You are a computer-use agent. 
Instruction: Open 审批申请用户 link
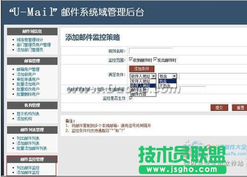tap(28, 79)
